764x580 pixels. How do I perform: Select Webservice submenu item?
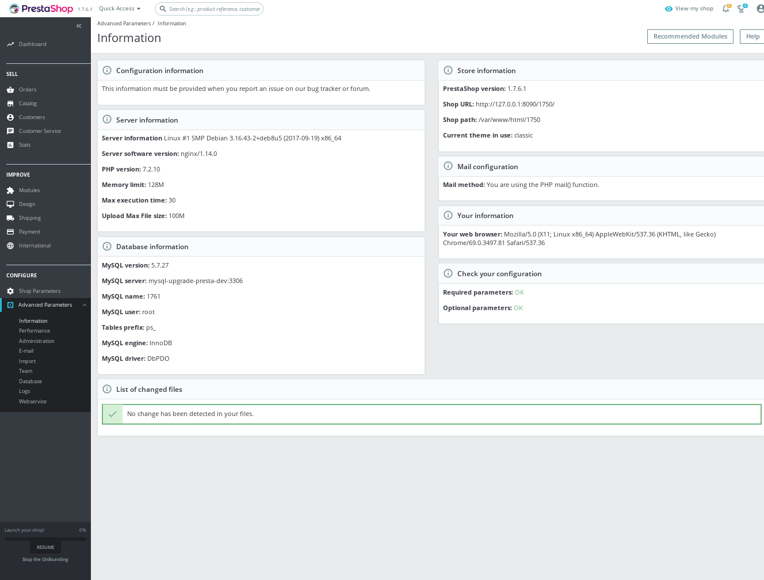coord(33,402)
